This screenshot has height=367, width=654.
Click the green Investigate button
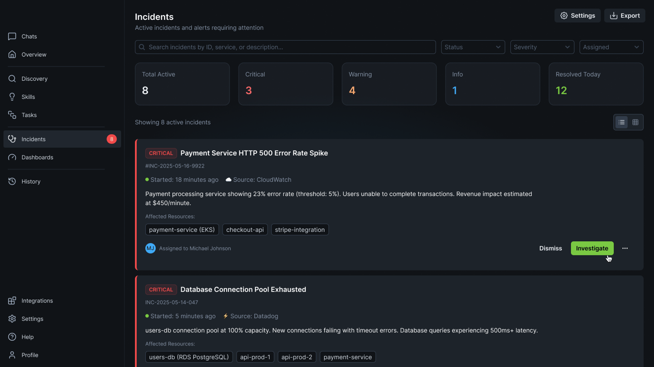point(592,248)
